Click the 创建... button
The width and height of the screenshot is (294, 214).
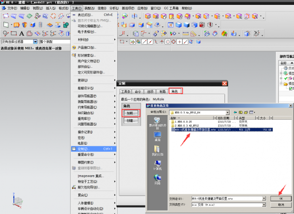tap(130, 120)
